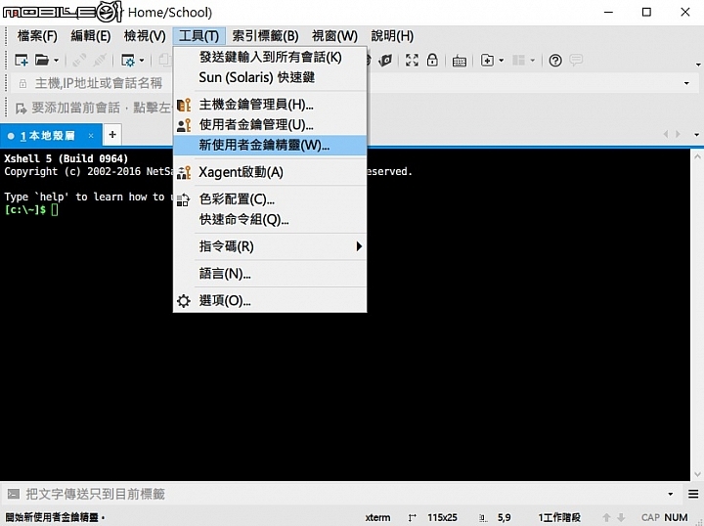Click the lock screen padlock icon

[x=432, y=60]
